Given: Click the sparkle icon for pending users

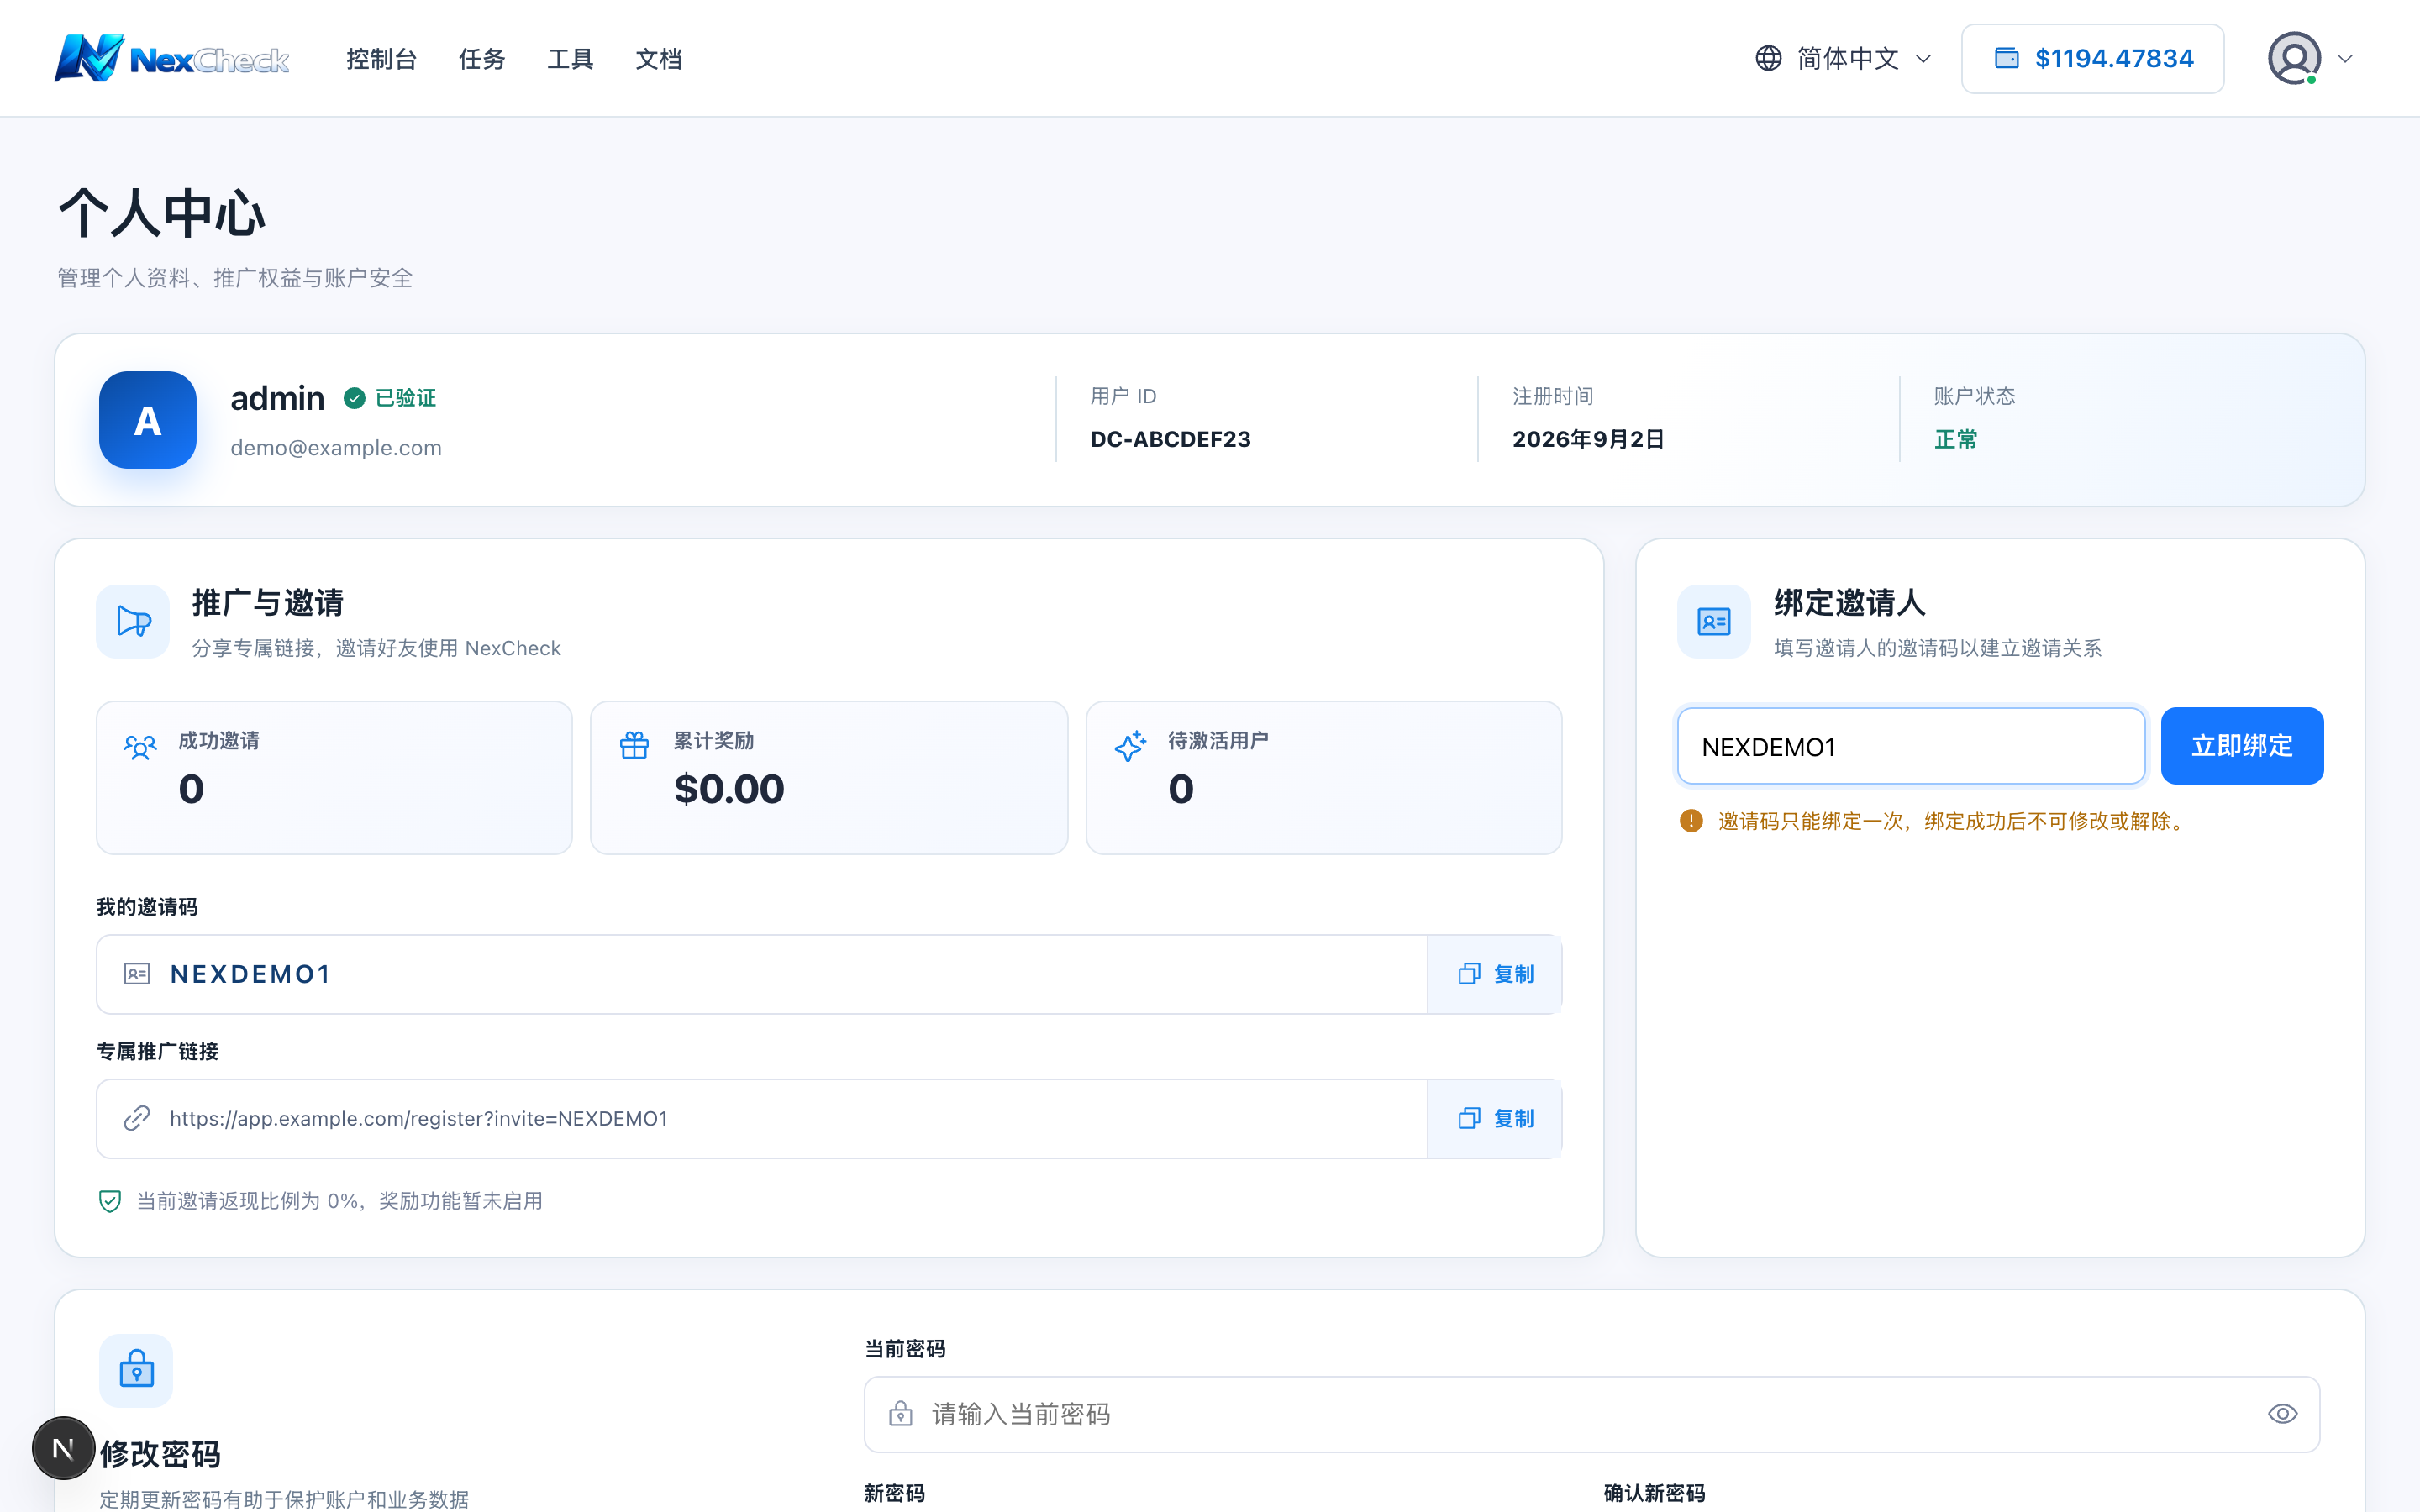Looking at the screenshot, I should [1130, 745].
